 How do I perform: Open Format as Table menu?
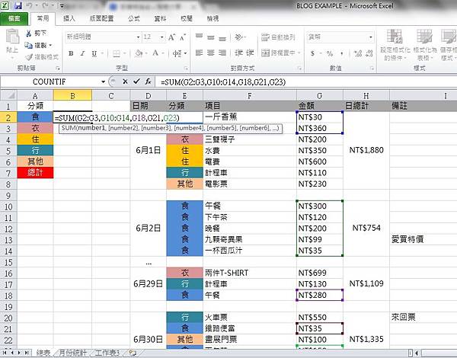click(424, 45)
